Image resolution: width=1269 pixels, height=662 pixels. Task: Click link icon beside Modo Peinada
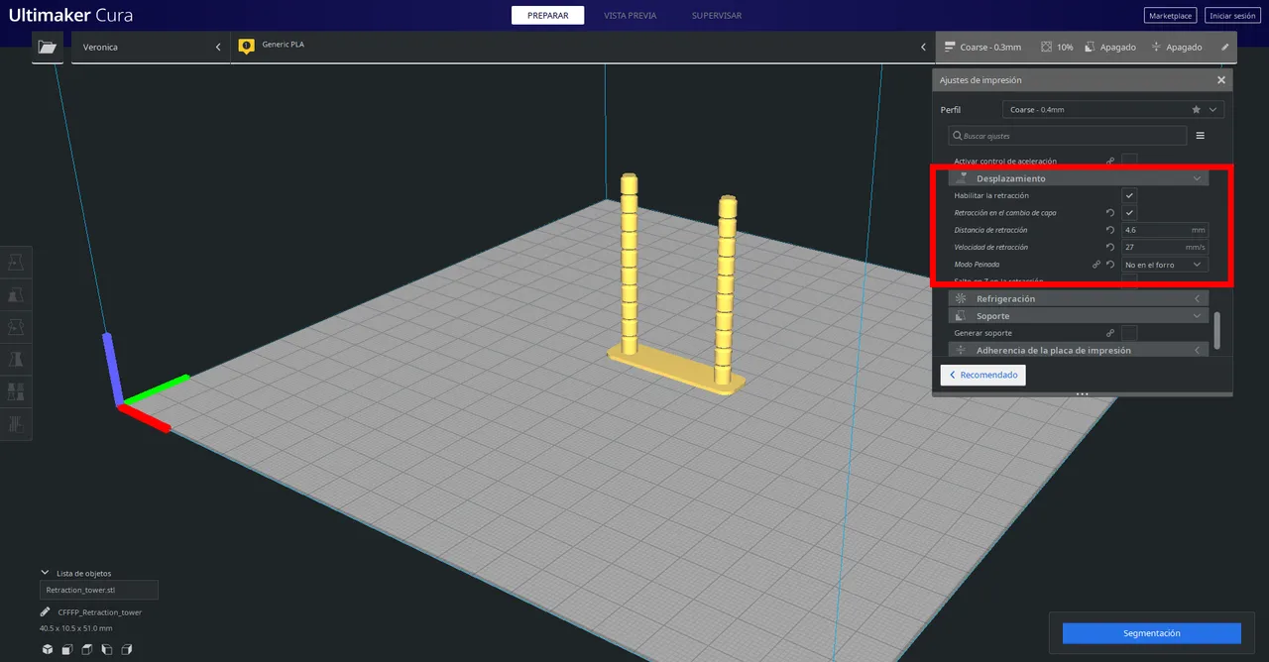(1096, 265)
